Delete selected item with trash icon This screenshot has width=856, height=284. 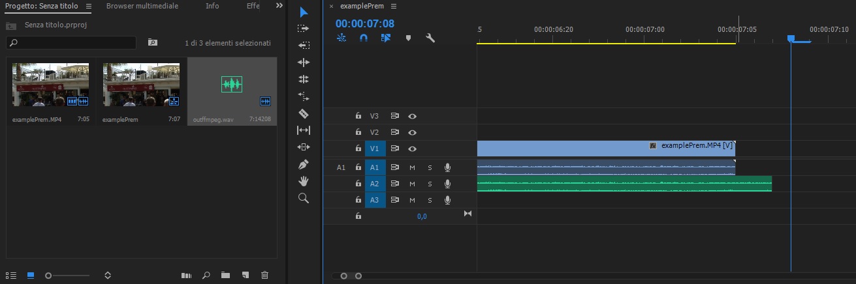coord(264,276)
